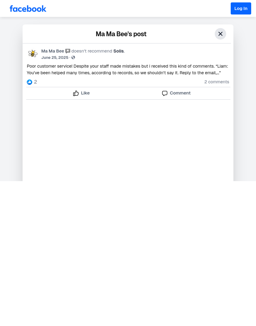
Task: Click the globe public audience icon
Action: click(73, 58)
